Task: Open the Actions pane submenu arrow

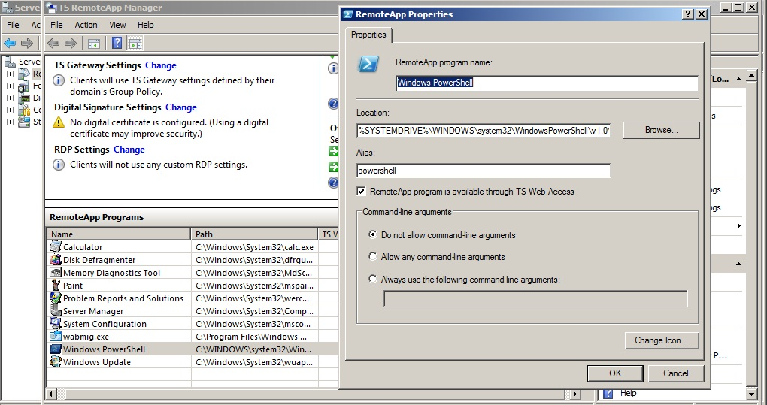Action: (x=738, y=225)
